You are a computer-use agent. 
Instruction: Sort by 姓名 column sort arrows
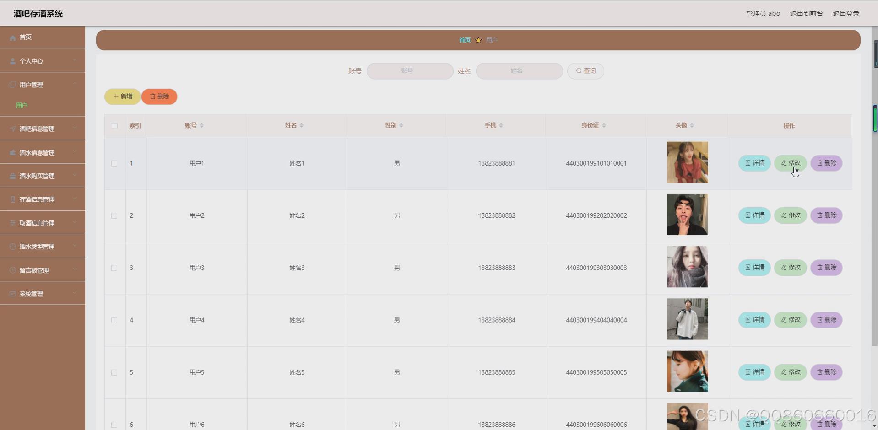coord(301,125)
